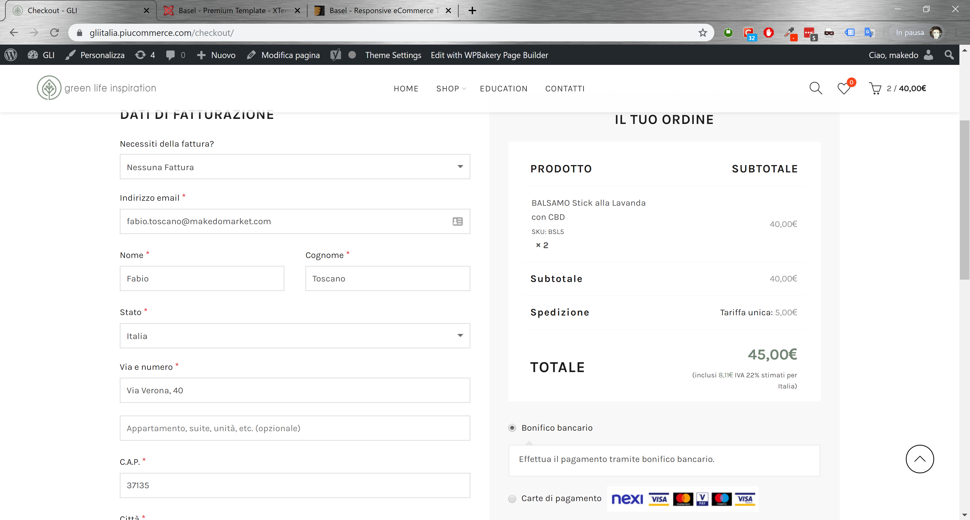Expand the Stato dropdown showing Italia
The width and height of the screenshot is (970, 520).
pyautogui.click(x=295, y=336)
